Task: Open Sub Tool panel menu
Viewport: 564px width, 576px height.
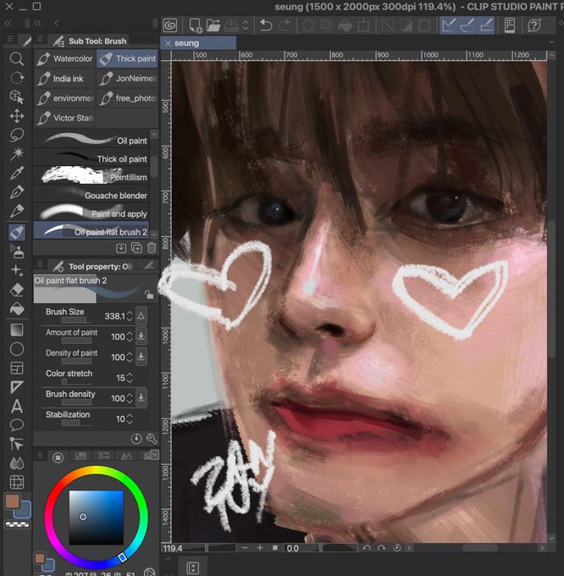Action: tap(41, 39)
